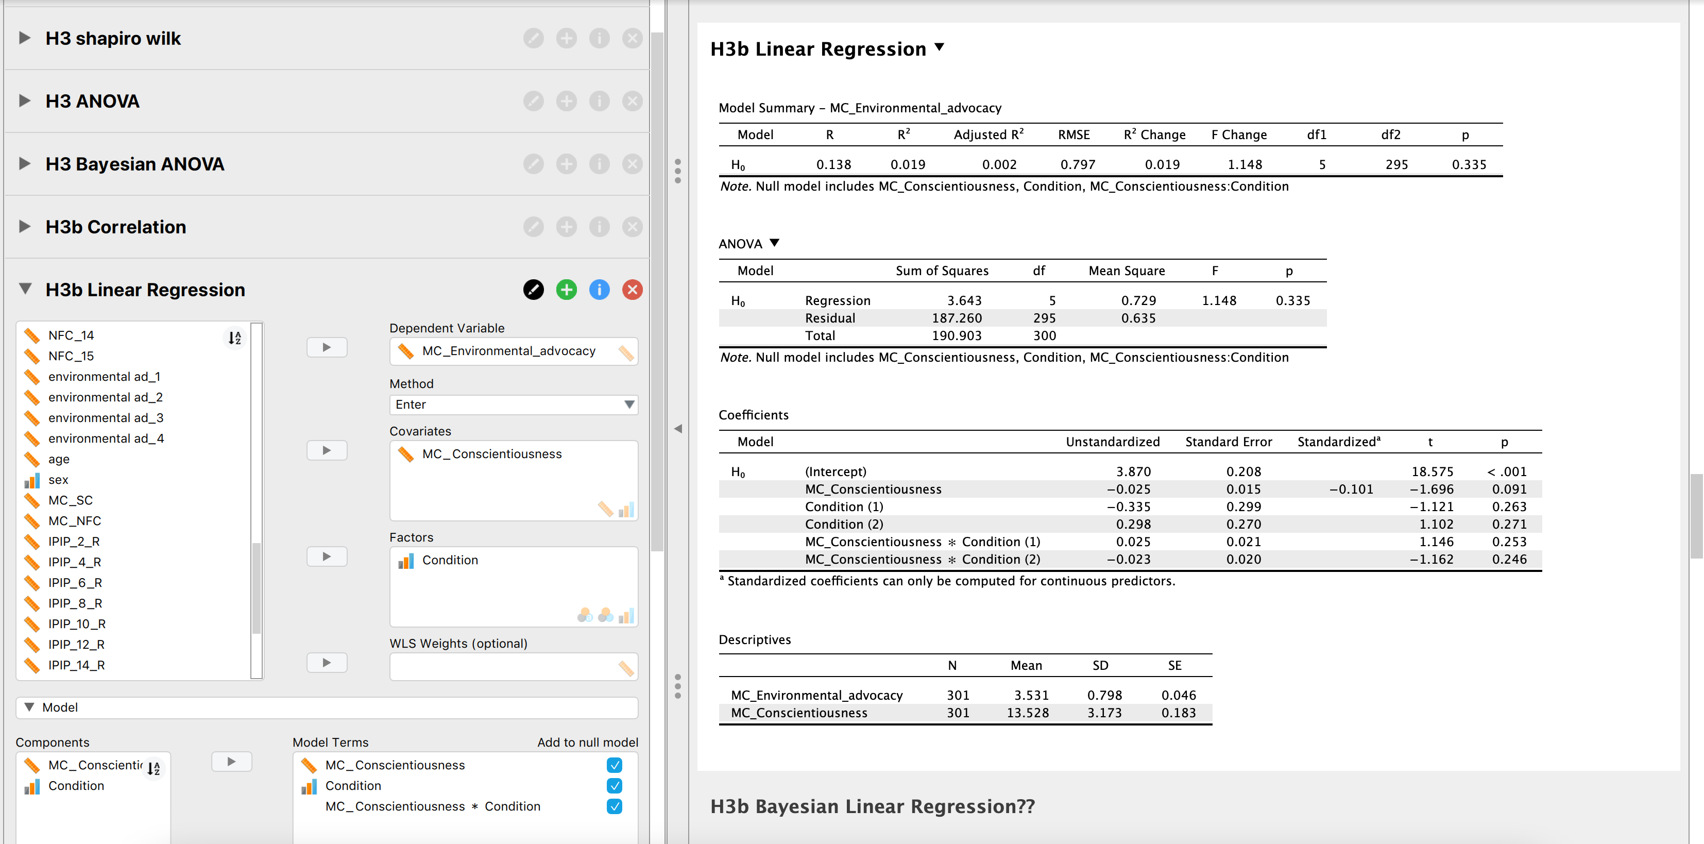Expand the H3 Bayesian ANOVA section

[x=25, y=163]
